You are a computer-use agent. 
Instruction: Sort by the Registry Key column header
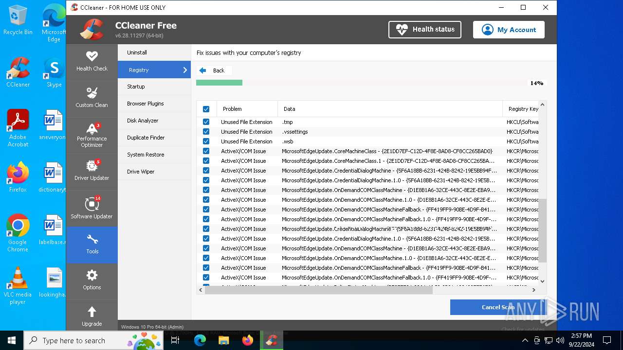point(521,109)
